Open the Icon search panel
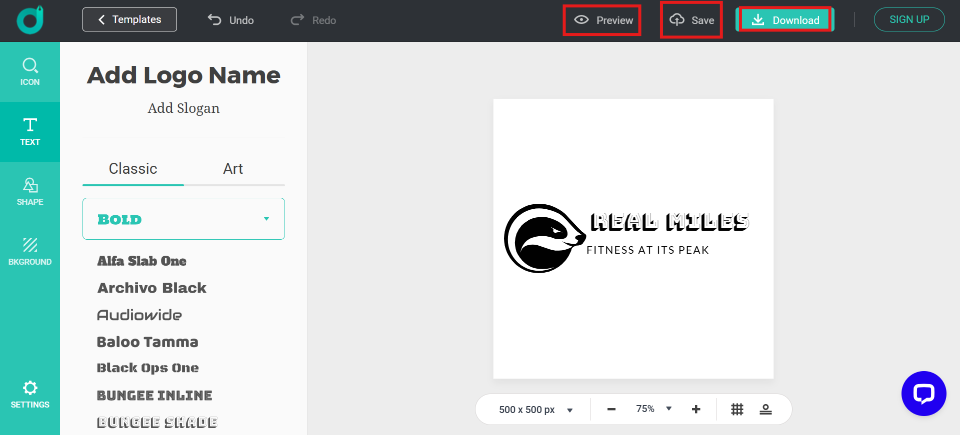The image size is (960, 435). pyautogui.click(x=30, y=72)
